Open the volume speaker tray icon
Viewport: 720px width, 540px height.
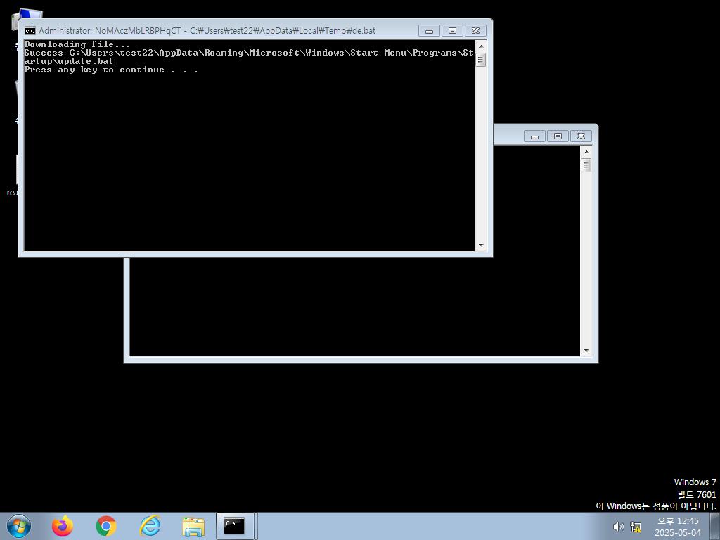coord(618,527)
